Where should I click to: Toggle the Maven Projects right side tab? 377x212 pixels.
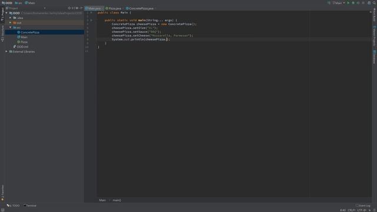coord(375,36)
